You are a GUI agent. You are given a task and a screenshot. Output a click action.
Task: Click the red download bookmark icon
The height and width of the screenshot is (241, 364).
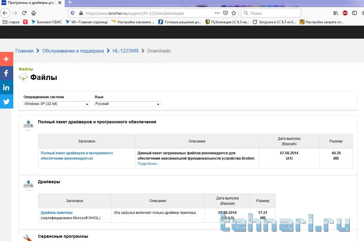25,22
